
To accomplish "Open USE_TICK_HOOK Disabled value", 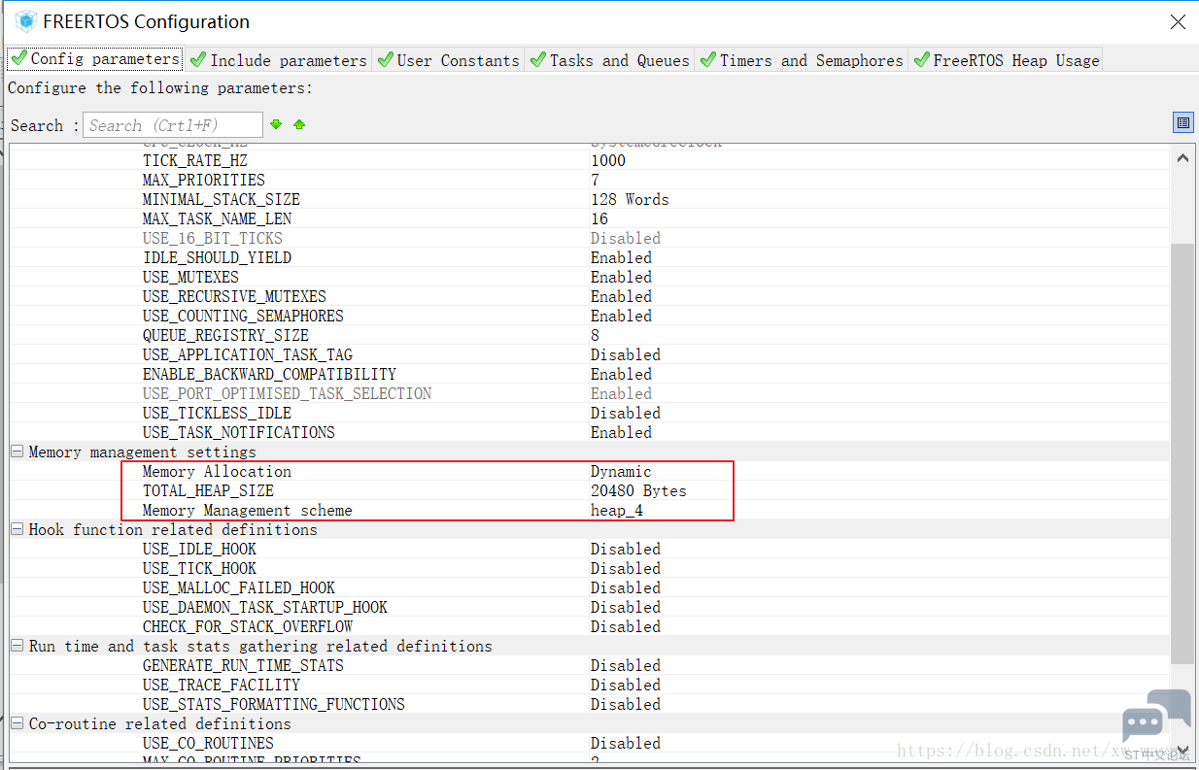I will pos(625,568).
